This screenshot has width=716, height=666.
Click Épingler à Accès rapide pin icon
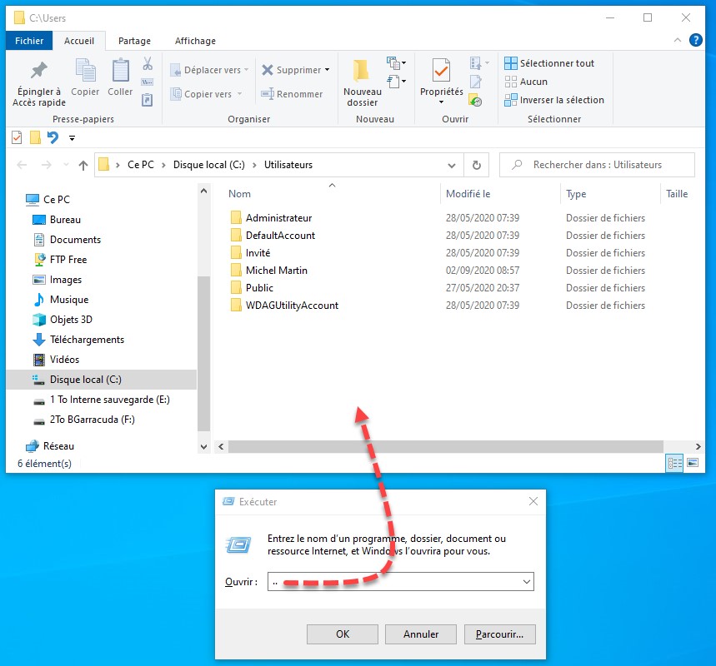click(37, 72)
